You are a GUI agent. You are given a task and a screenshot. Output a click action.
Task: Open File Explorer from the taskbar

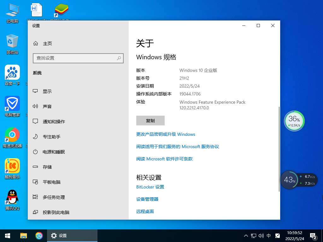click(23, 235)
